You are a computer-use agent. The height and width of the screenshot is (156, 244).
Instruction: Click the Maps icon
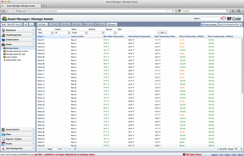tap(3, 134)
